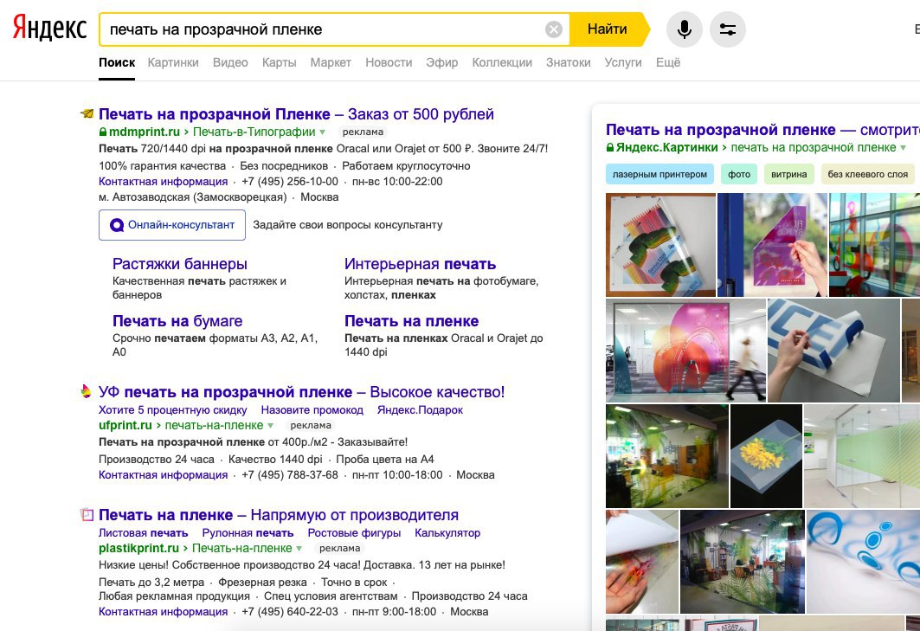Expand the ufprint.ru dropdown arrow
Image resolution: width=920 pixels, height=631 pixels.
(271, 426)
